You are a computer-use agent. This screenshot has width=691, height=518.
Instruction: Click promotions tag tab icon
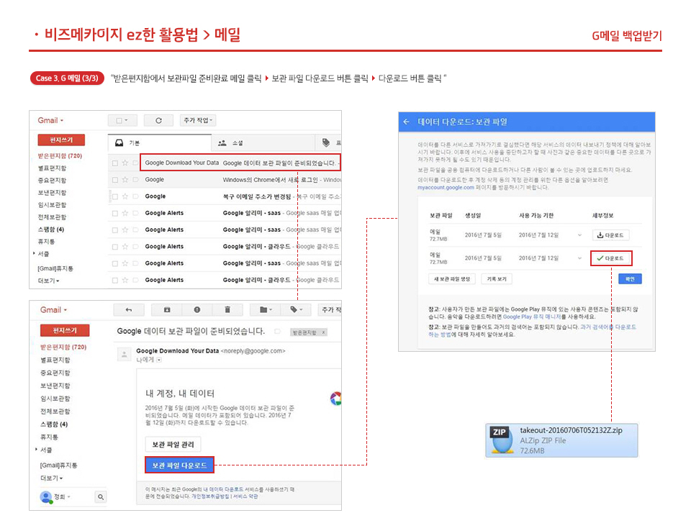pyautogui.click(x=325, y=142)
